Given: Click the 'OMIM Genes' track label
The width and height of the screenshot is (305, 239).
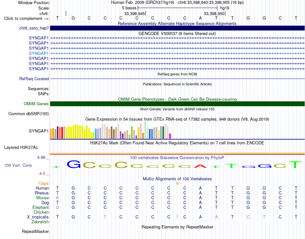Looking at the screenshot, I should (x=36, y=104).
